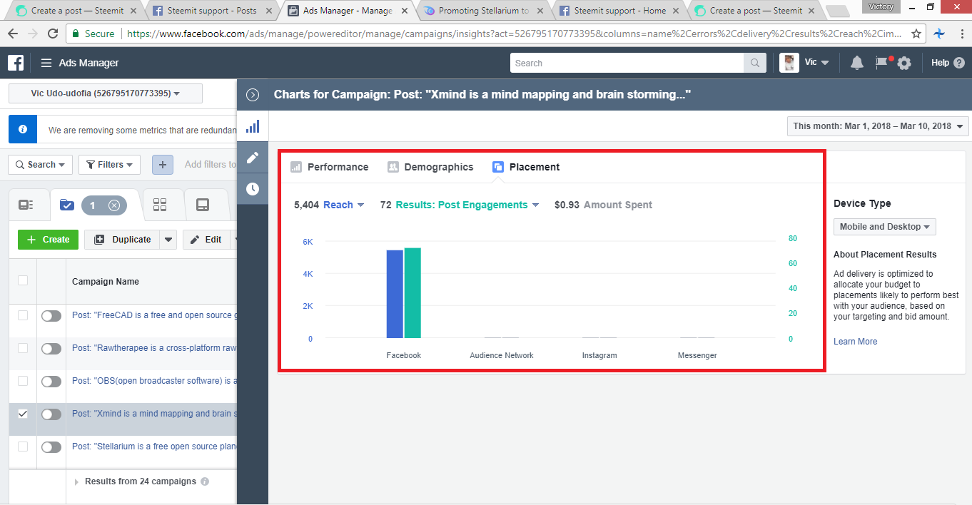Image resolution: width=972 pixels, height=505 pixels.
Task: Add a filter with plus button
Action: tap(162, 165)
